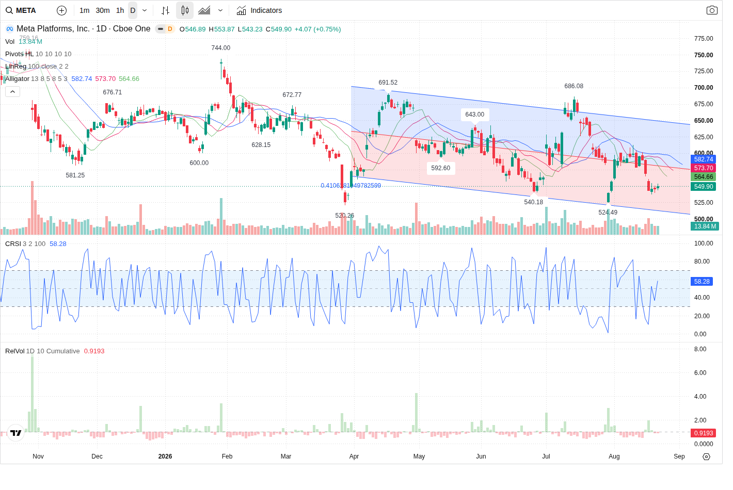This screenshot has width=733, height=490.
Task: Open the chart style dropdown arrow
Action: [220, 10]
